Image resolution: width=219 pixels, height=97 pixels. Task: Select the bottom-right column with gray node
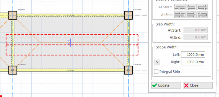pos(128,70)
